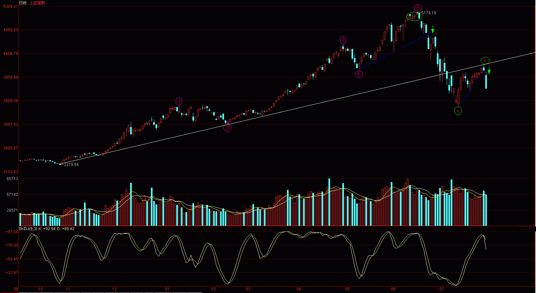Click the +54.45 indicator axis label
This screenshot has width=536, height=293.
[x=12, y=259]
